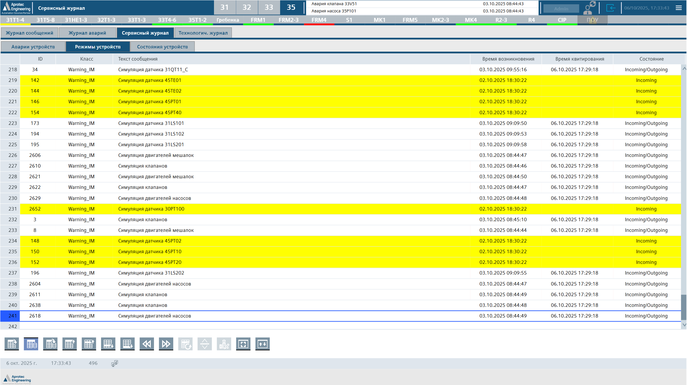
Task: Select the Аварии устройств sub-tab
Action: pos(33,47)
